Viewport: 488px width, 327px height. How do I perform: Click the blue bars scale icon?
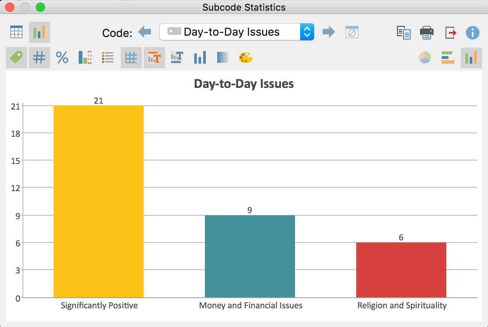200,58
